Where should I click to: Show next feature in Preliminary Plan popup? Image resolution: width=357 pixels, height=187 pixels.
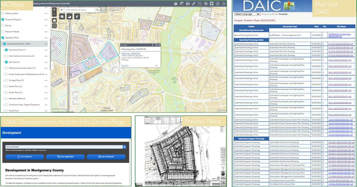(x=153, y=45)
